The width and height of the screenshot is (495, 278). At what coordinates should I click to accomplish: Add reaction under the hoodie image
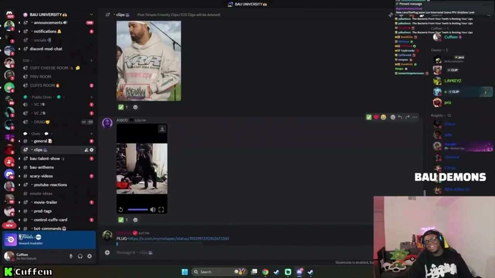click(x=135, y=107)
